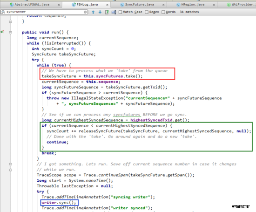Close the SyncFuture.java tab
This screenshot has width=256, height=212.
(163, 5)
